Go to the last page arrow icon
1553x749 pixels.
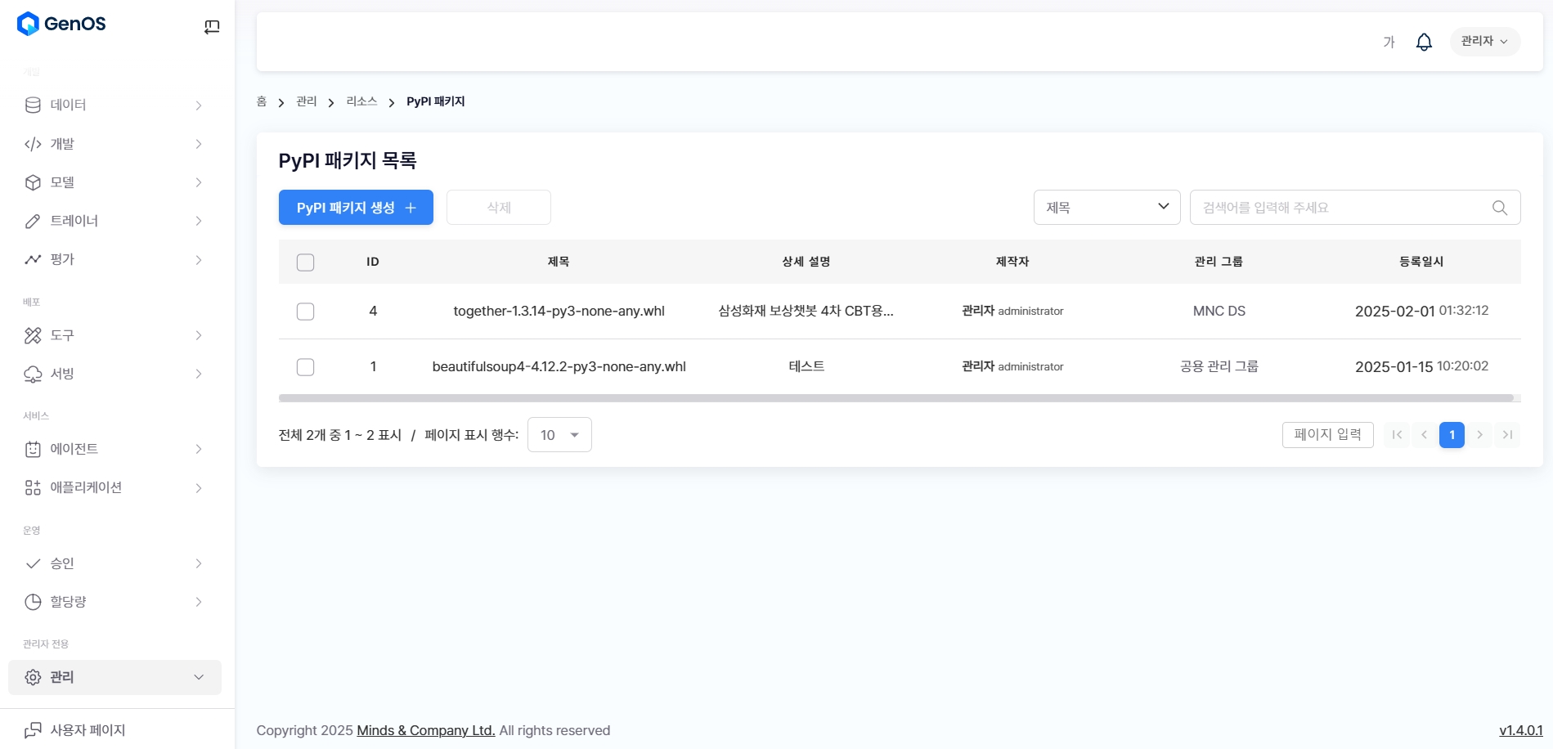[1507, 435]
